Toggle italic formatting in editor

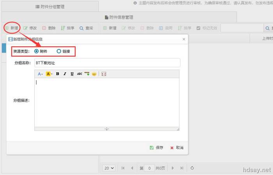[x=65, y=74]
